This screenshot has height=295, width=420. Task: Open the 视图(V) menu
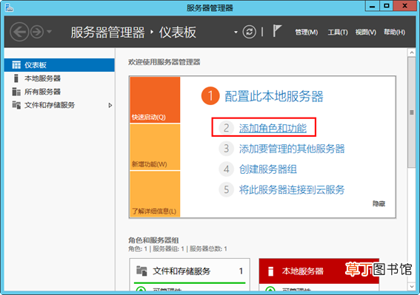click(x=366, y=33)
